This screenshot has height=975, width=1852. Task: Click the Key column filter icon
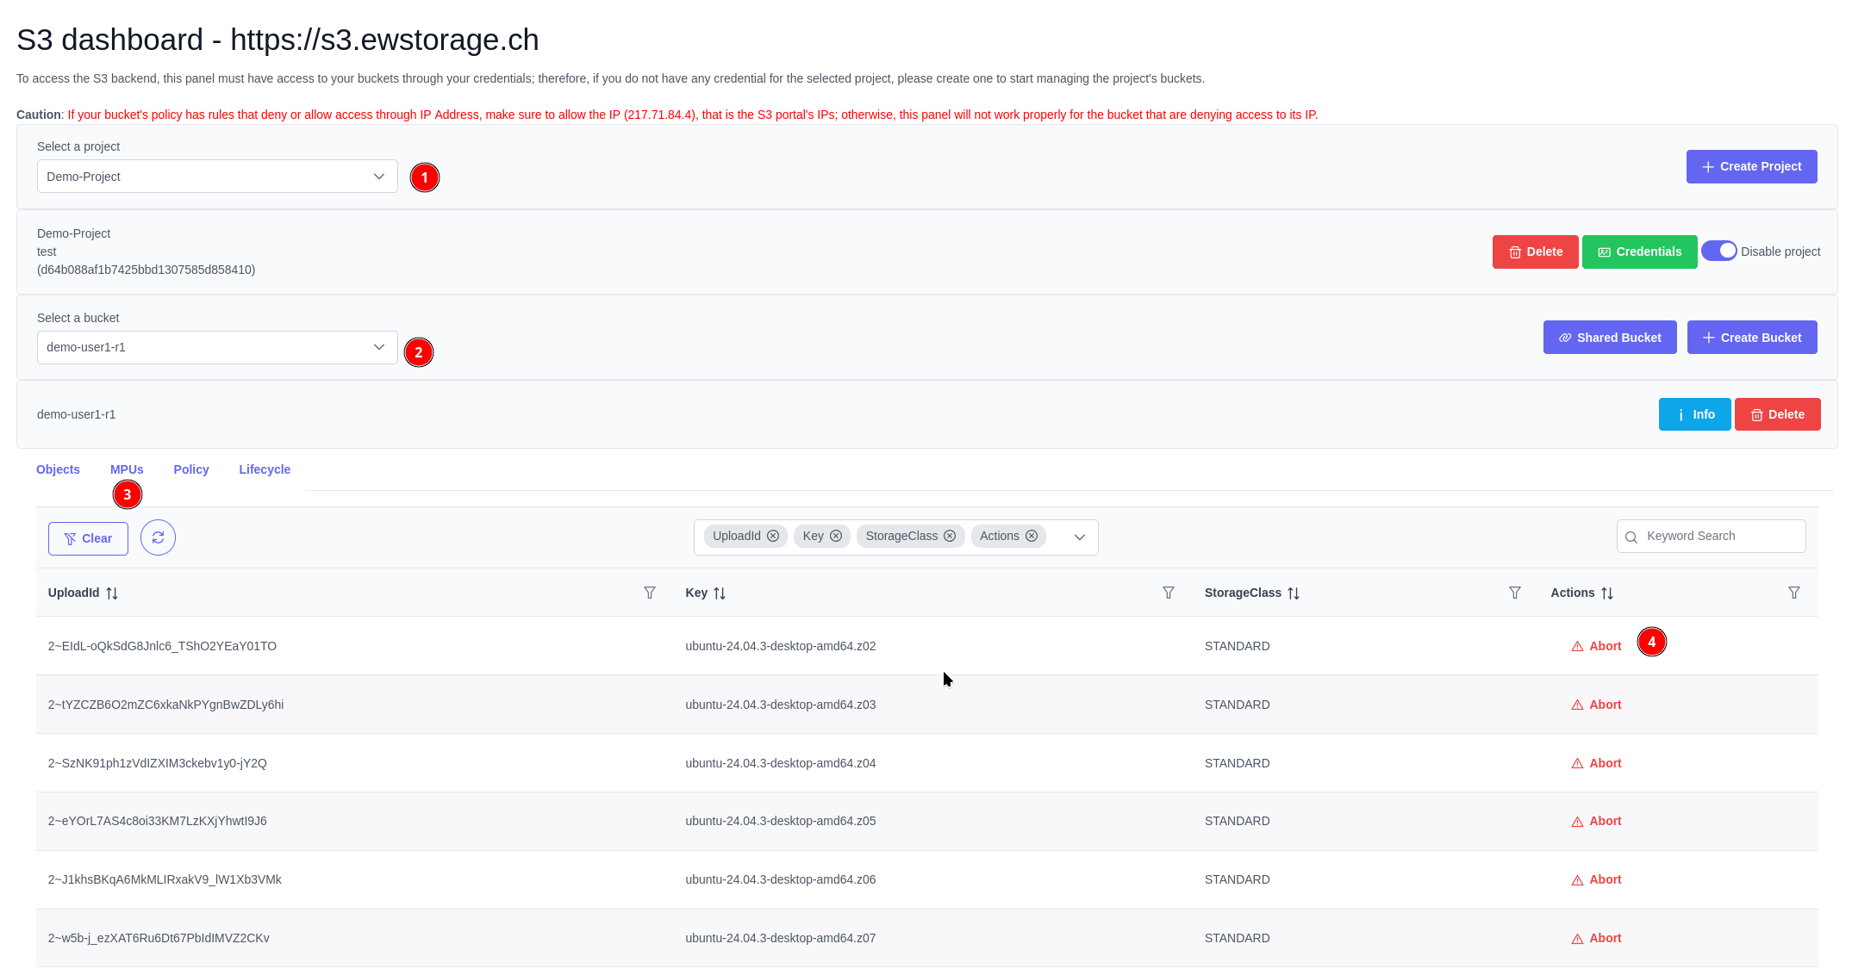1169,593
